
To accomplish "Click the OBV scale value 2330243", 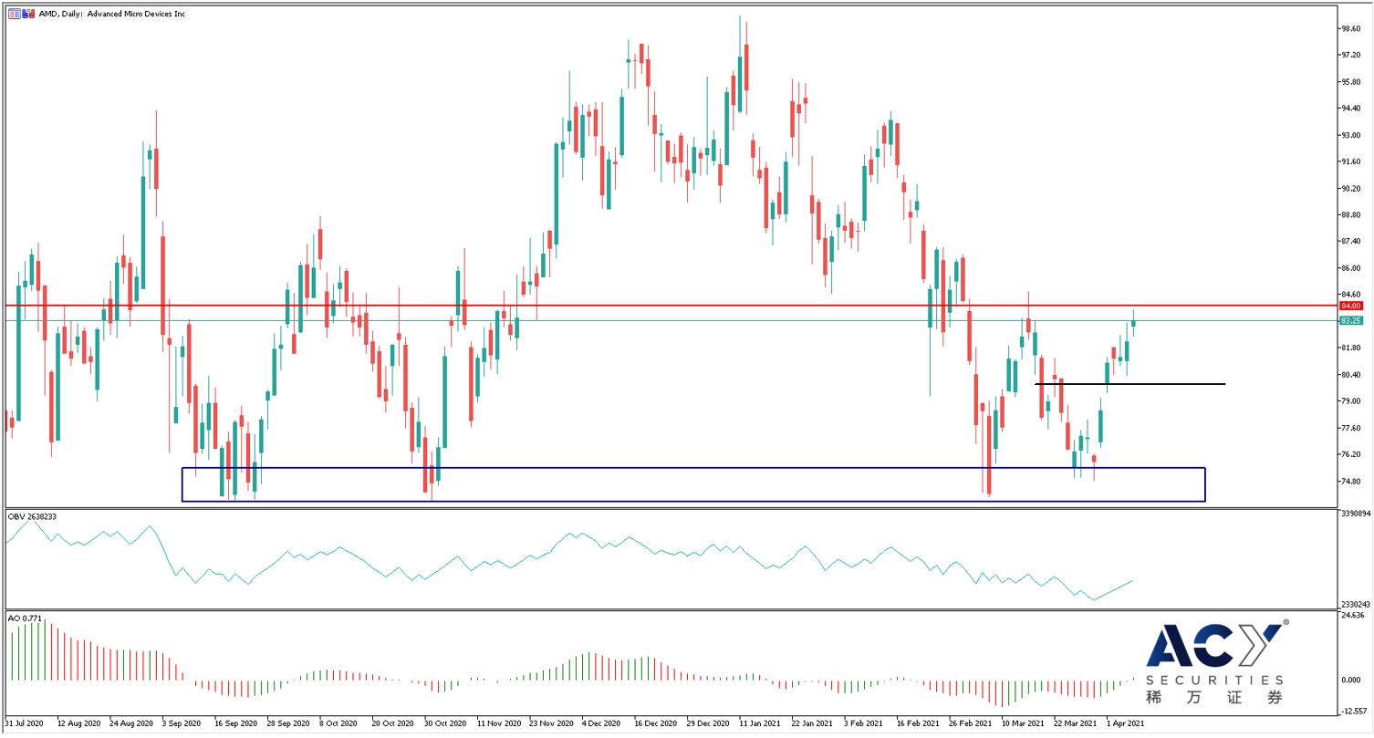I will (1354, 605).
